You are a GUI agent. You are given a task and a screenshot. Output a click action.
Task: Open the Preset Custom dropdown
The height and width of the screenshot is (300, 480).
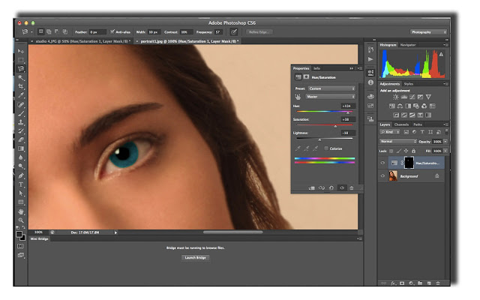(x=331, y=88)
